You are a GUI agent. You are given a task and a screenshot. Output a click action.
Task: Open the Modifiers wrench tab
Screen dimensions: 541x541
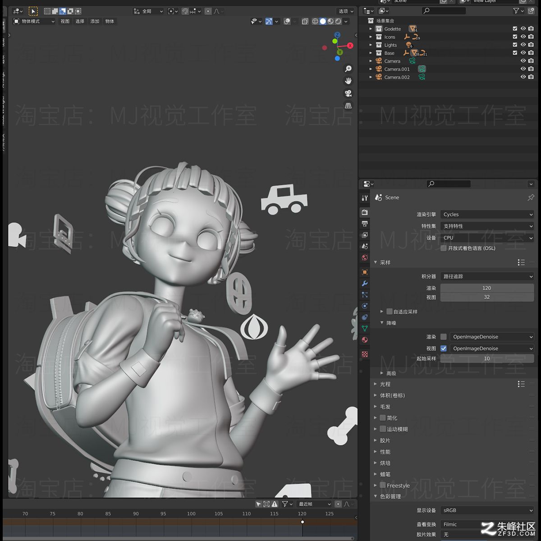click(x=365, y=284)
